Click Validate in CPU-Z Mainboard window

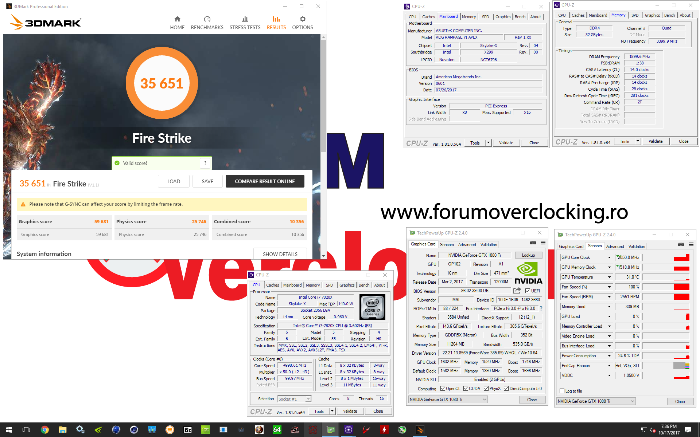[506, 143]
